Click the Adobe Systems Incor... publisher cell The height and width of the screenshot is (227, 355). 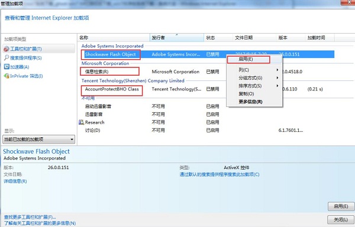(176, 54)
